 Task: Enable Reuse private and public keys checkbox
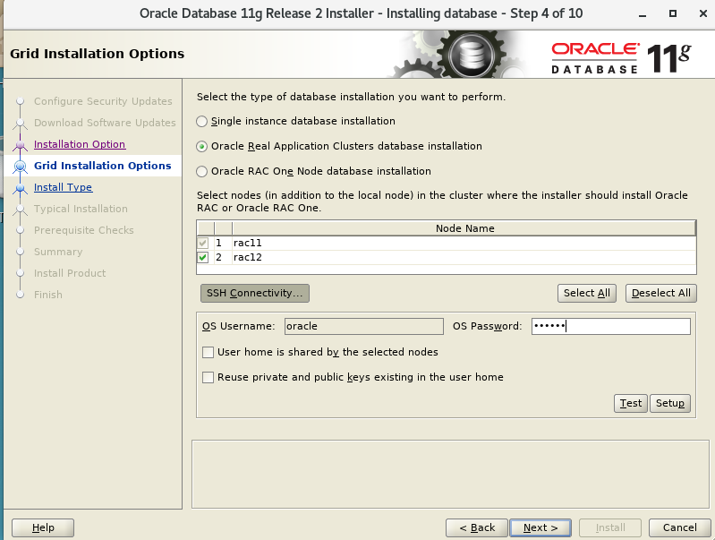pos(209,377)
